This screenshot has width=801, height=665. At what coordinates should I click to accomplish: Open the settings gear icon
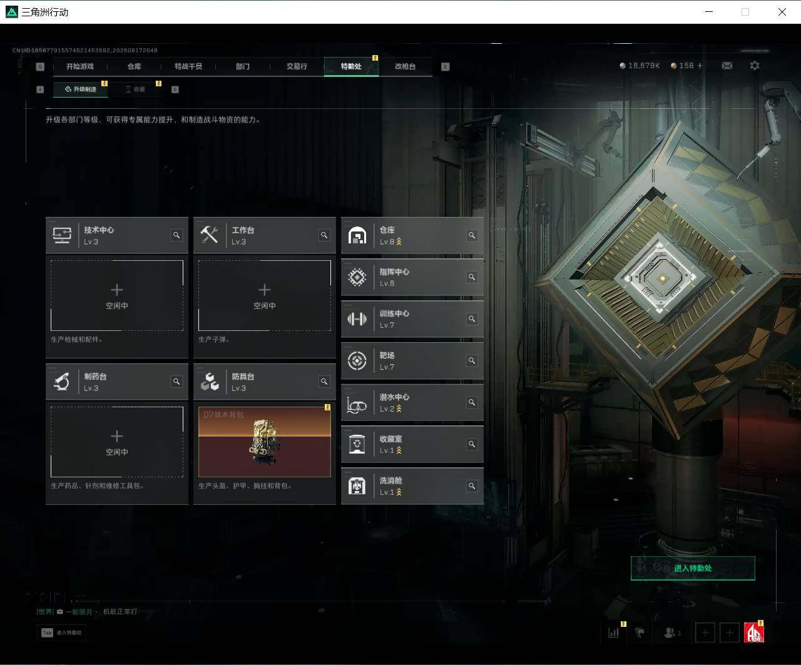(755, 66)
